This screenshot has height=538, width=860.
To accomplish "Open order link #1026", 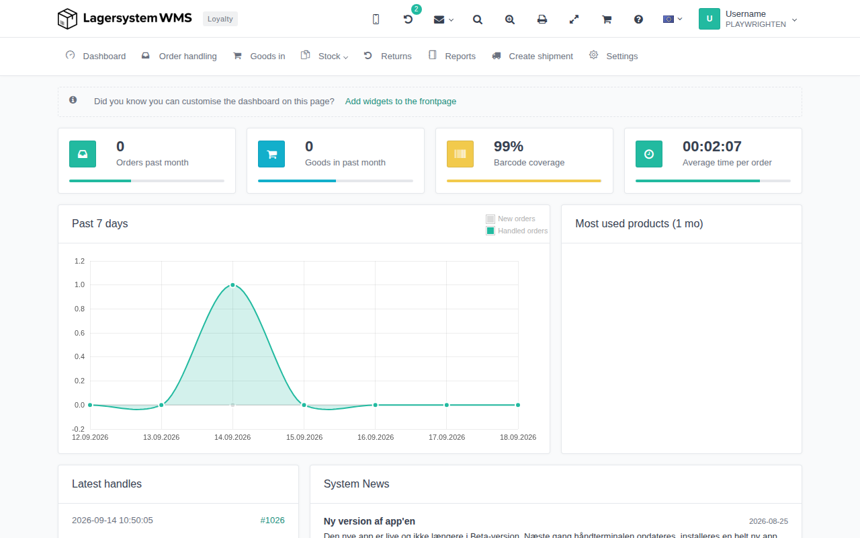I will (273, 520).
